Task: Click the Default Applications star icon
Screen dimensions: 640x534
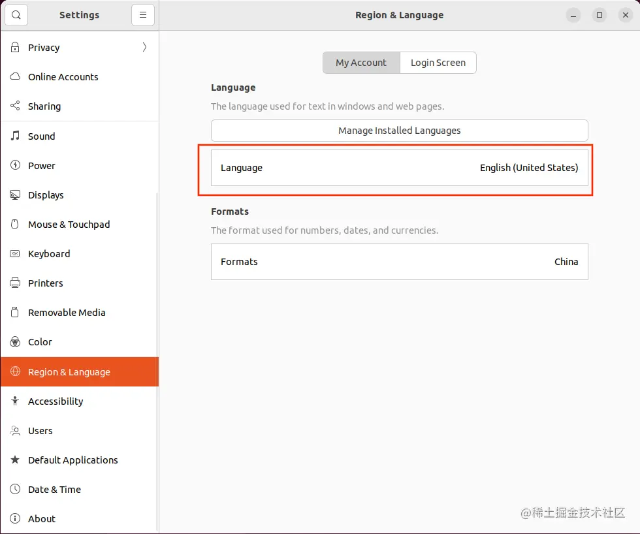Action: [x=15, y=460]
